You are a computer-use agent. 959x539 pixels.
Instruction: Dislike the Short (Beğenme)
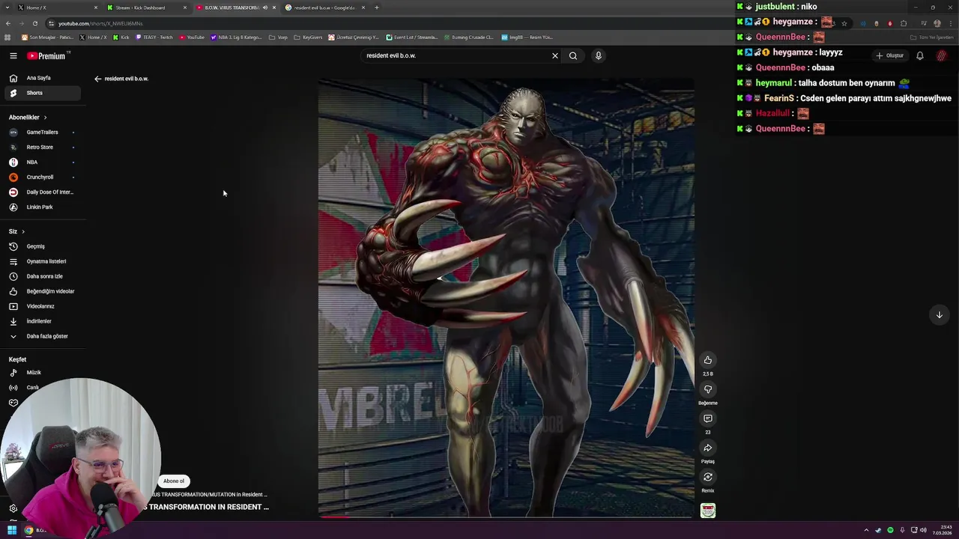coord(707,389)
